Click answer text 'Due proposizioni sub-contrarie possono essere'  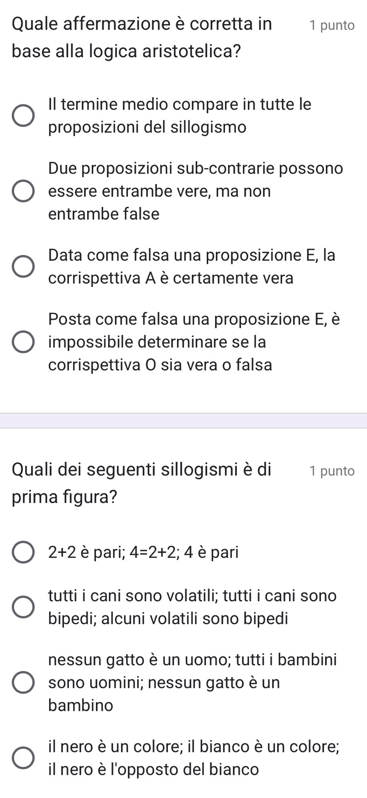(195, 180)
